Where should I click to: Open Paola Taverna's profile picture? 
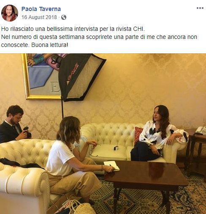[10, 13]
